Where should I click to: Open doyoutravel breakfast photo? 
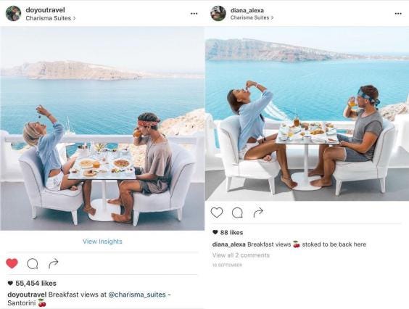coord(102,128)
